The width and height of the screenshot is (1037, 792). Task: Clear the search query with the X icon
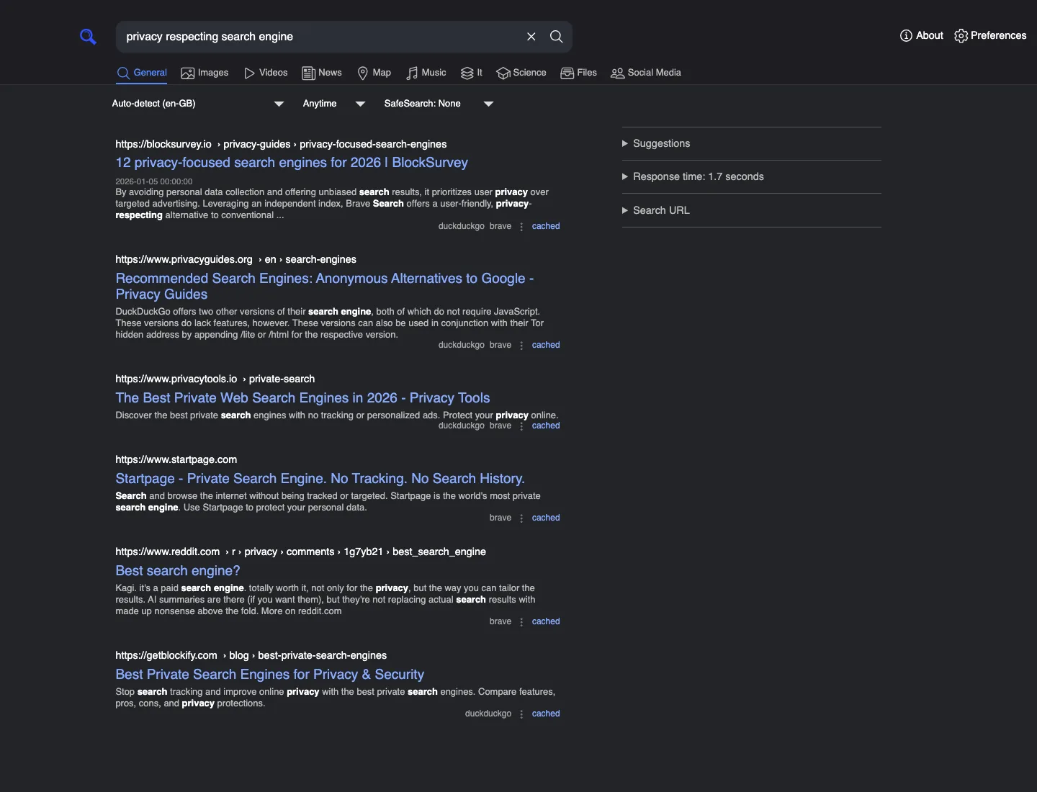tap(531, 37)
